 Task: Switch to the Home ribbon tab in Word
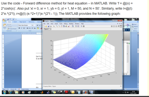click(x=9, y=22)
